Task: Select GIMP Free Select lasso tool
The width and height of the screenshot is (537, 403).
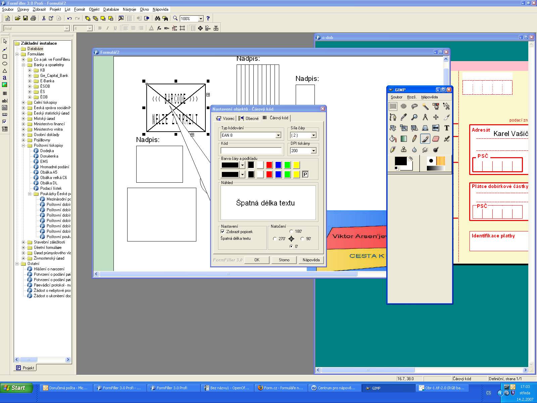Action: [414, 106]
